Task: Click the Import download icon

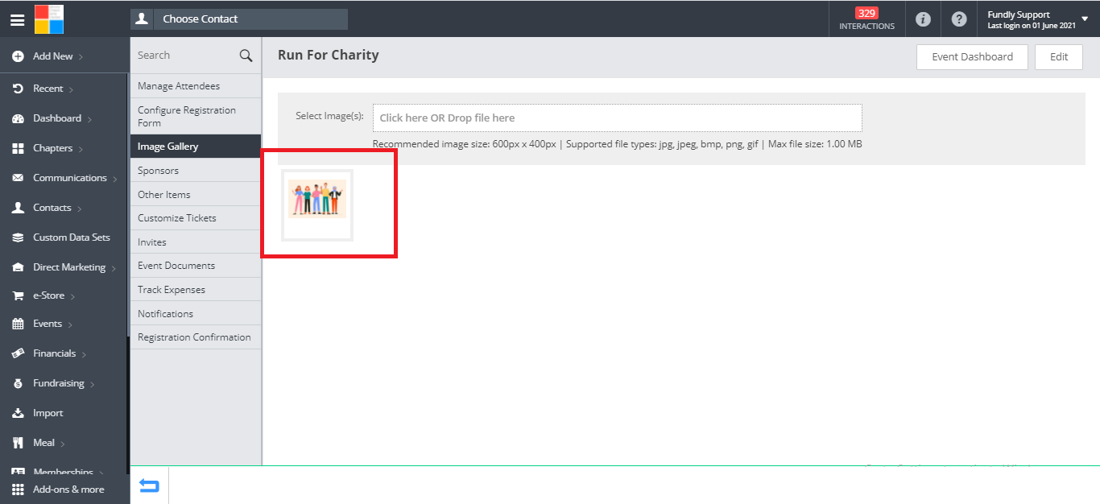Action: coord(18,413)
